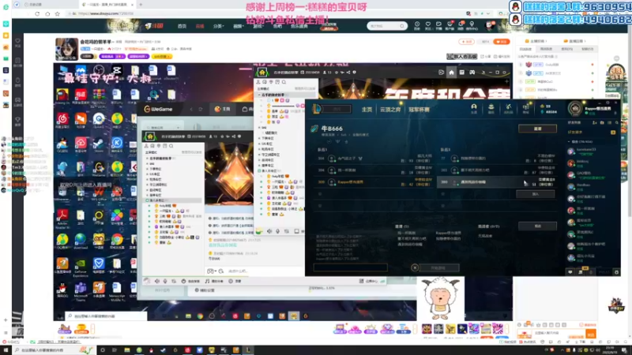This screenshot has width=632, height=355.
Task: Open the 直播 item in Douyu navigation
Action: [x=200, y=26]
